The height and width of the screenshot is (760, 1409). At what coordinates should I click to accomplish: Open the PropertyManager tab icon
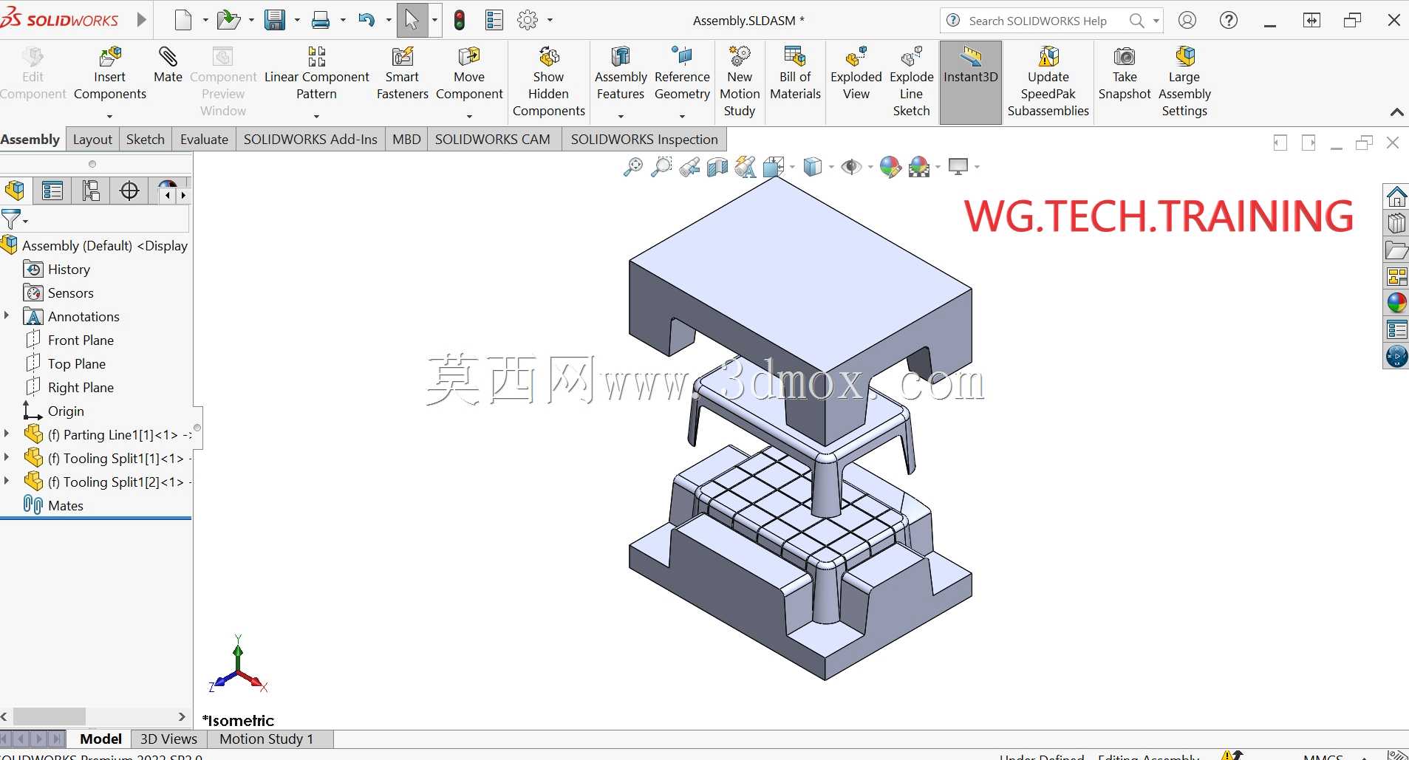[52, 191]
